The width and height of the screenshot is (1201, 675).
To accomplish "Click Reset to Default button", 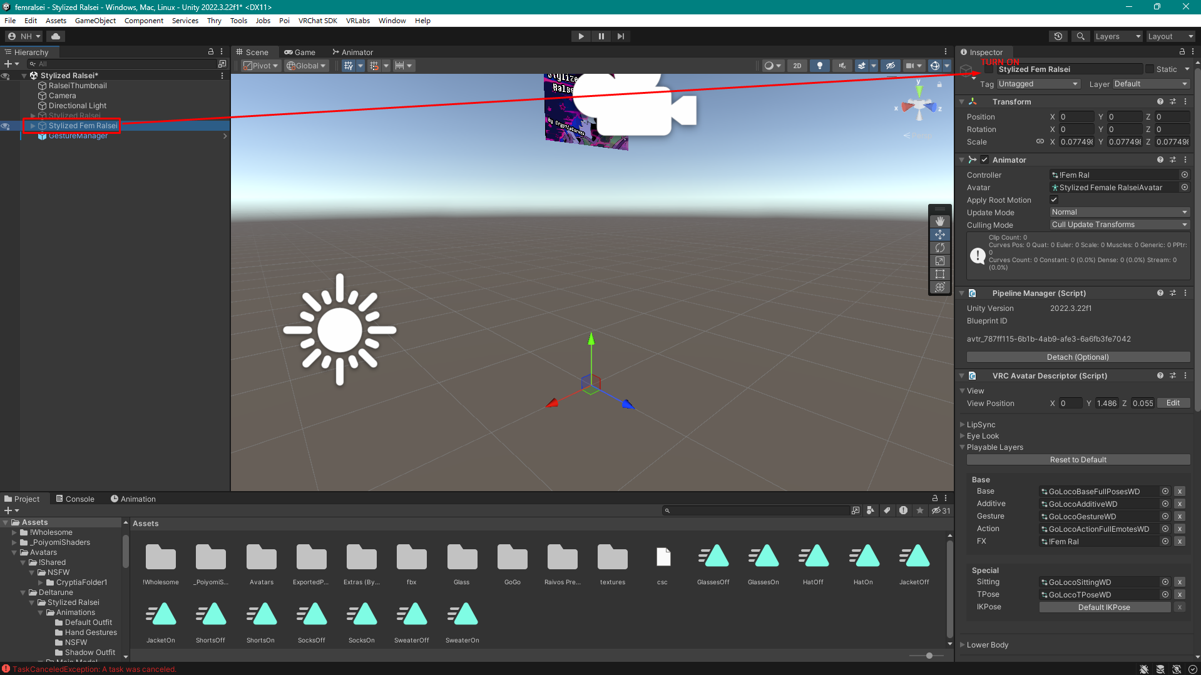I will pyautogui.click(x=1078, y=460).
